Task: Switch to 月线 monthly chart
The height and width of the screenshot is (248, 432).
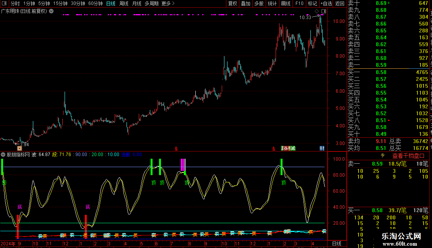Action: click(136, 3)
